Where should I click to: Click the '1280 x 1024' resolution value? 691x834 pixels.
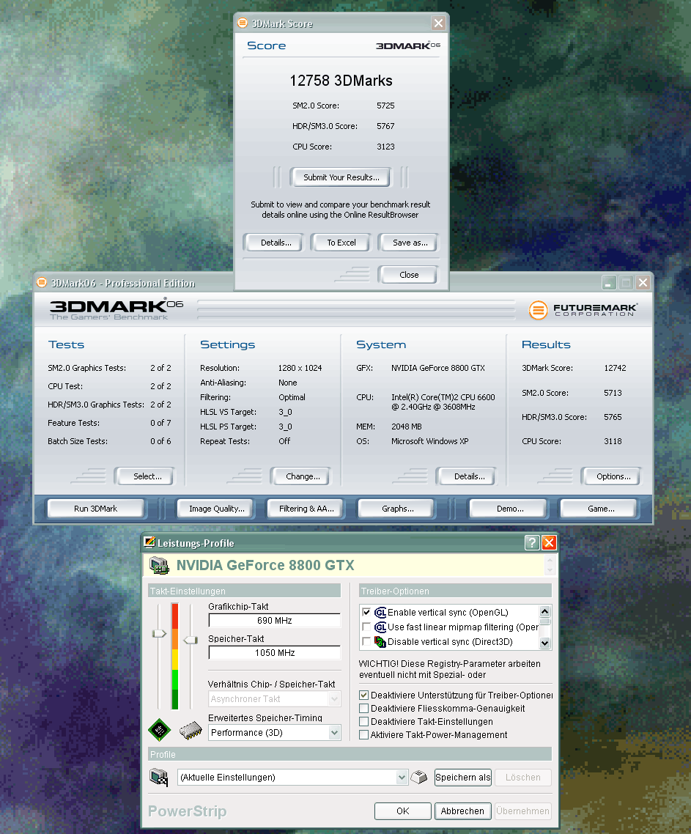click(x=300, y=368)
